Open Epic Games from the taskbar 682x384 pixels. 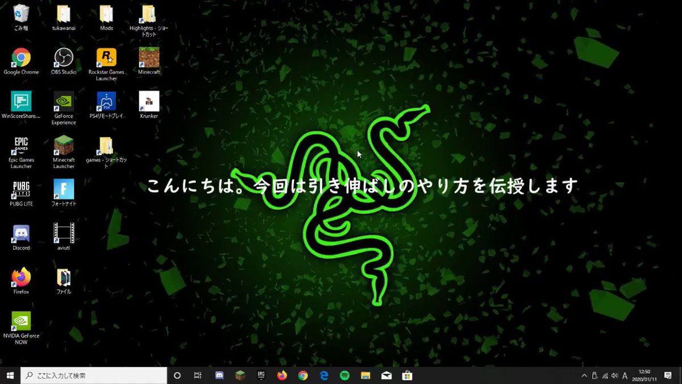tap(261, 375)
